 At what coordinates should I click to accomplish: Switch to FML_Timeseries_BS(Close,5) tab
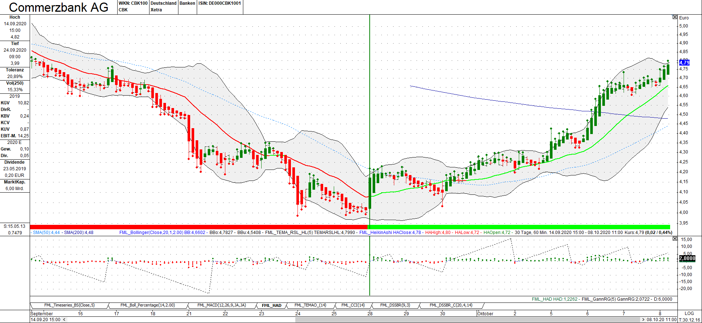(69, 305)
